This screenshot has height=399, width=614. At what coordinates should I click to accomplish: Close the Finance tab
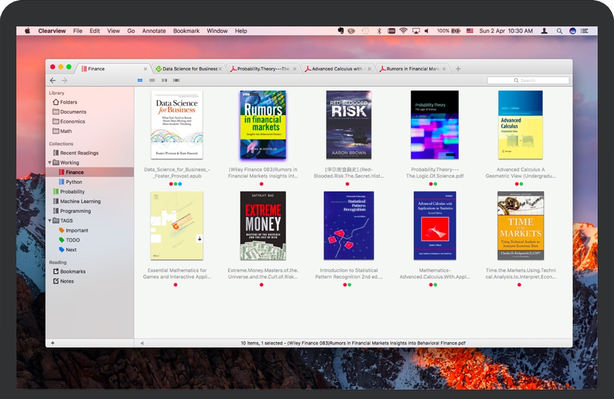(x=145, y=69)
